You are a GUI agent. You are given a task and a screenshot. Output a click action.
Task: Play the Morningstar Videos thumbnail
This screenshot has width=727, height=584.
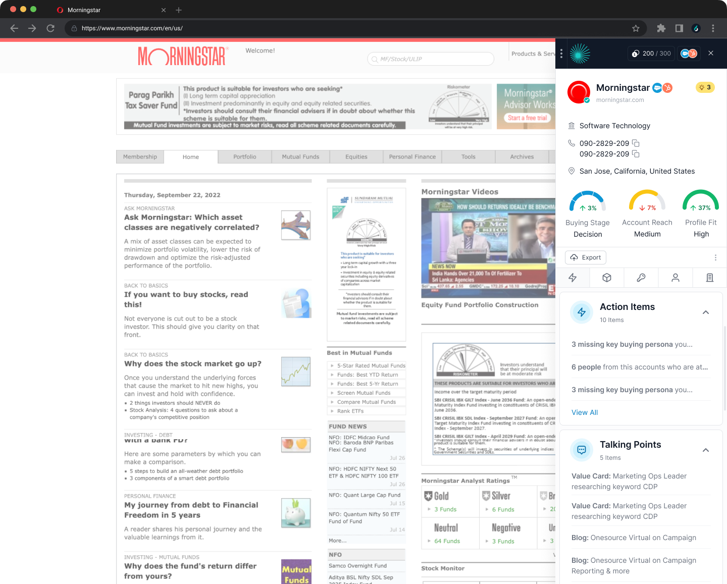(x=488, y=247)
